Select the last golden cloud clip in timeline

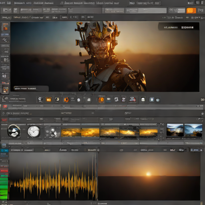tap(149, 133)
